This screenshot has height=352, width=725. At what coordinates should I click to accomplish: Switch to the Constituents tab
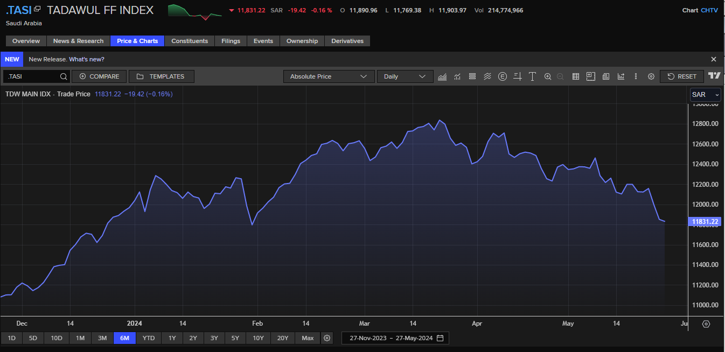click(x=190, y=41)
